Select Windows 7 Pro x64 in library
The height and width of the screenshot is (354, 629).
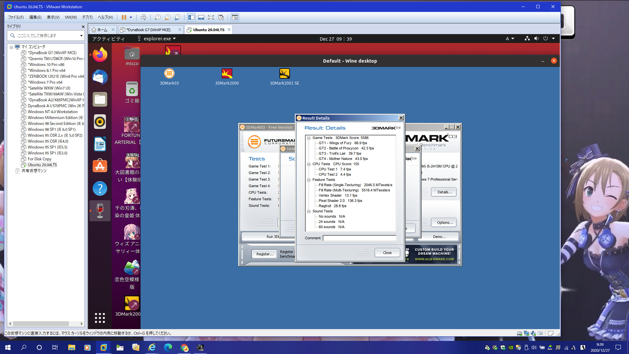pos(45,82)
